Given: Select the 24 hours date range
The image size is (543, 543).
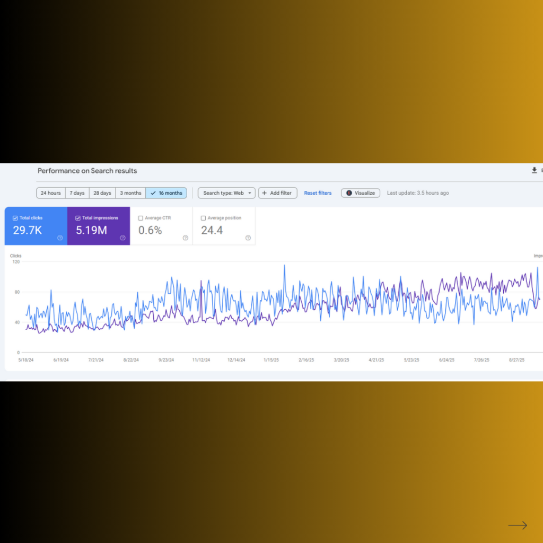Looking at the screenshot, I should pyautogui.click(x=50, y=193).
